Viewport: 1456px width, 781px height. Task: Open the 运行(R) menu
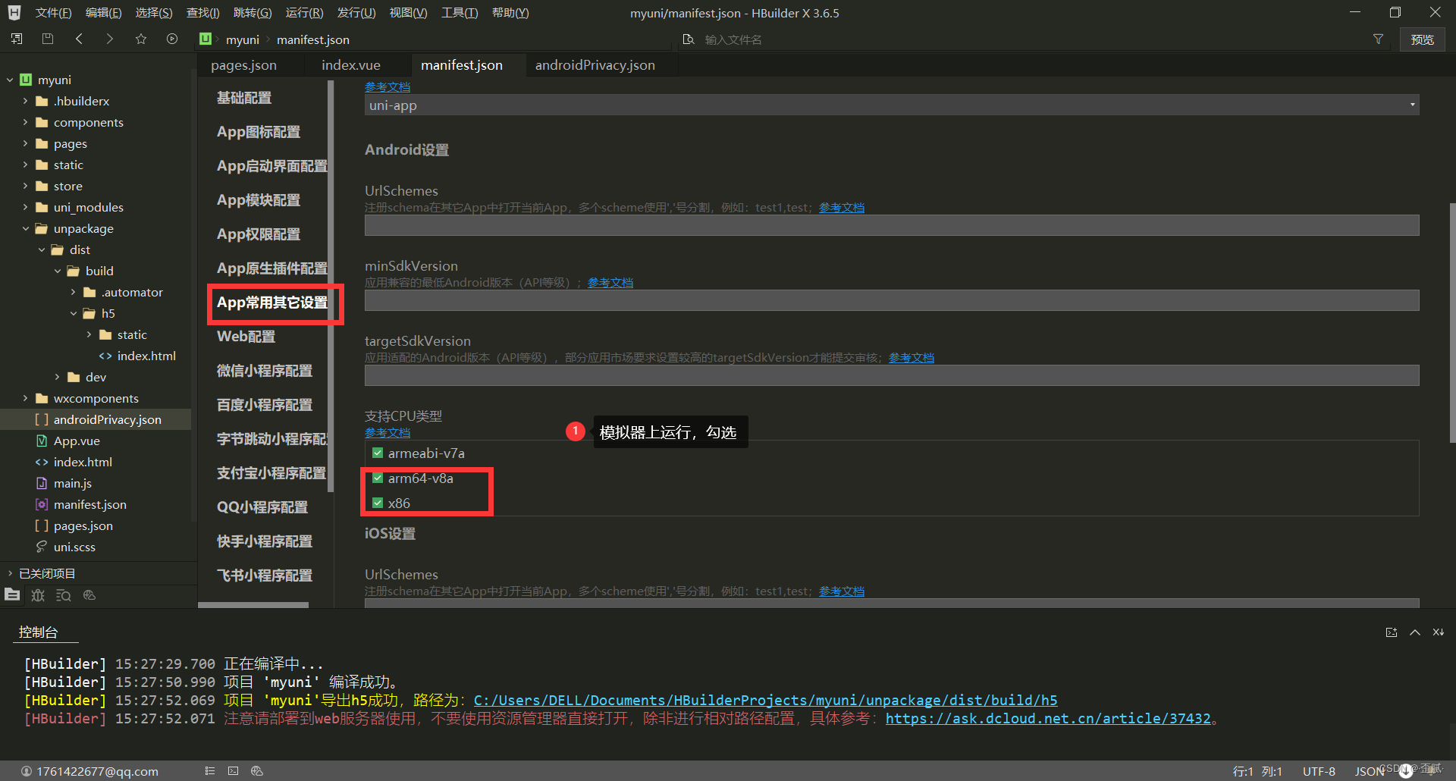304,13
